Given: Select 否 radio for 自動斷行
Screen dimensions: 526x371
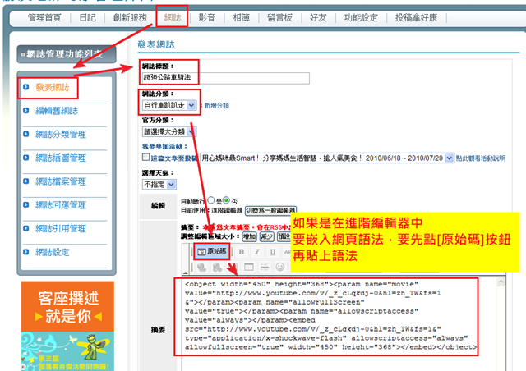Looking at the screenshot, I should tap(227, 200).
